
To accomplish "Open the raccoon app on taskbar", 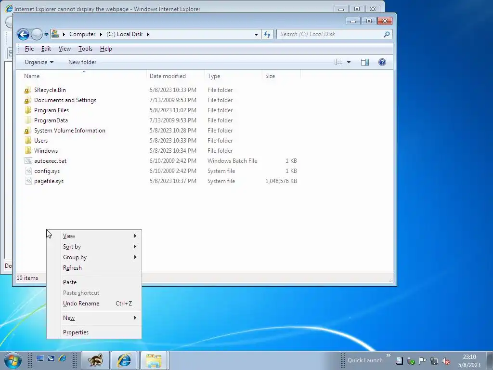I will (x=96, y=360).
